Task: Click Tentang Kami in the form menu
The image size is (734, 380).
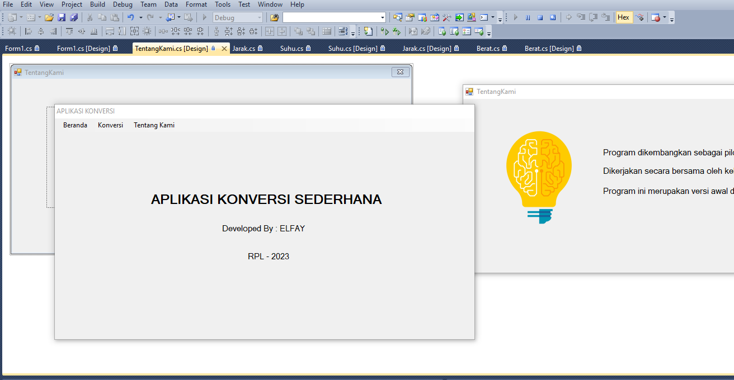Action: (154, 125)
